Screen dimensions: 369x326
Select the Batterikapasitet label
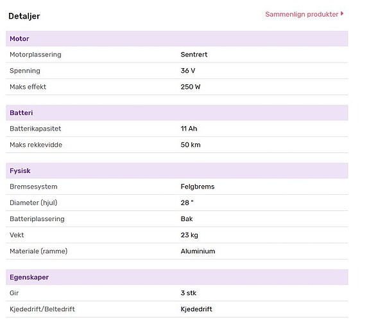(35, 129)
